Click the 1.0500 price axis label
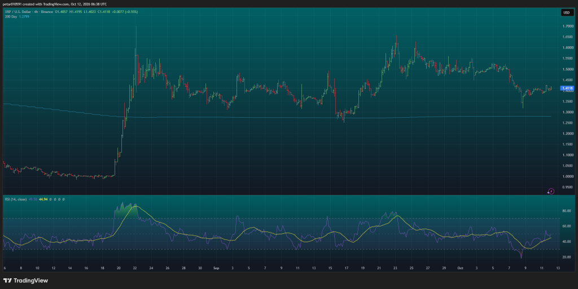This screenshot has height=289, width=578. pyautogui.click(x=568, y=166)
